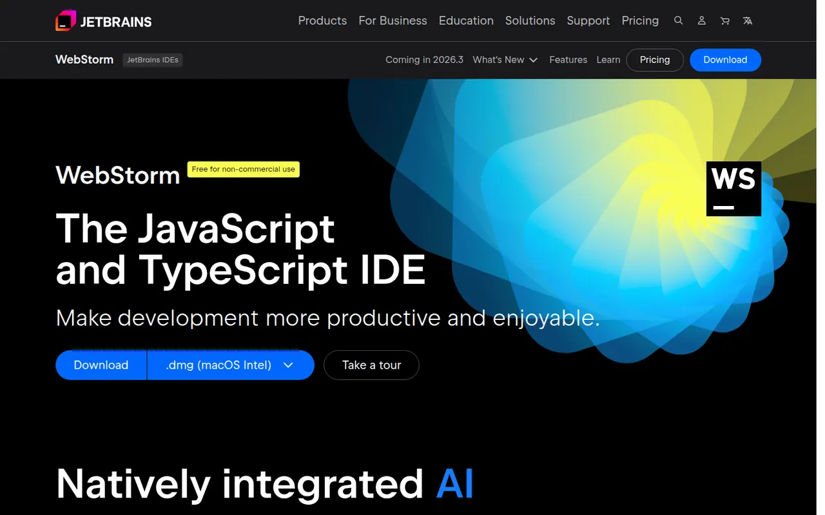Expand the What's New dropdown

505,60
